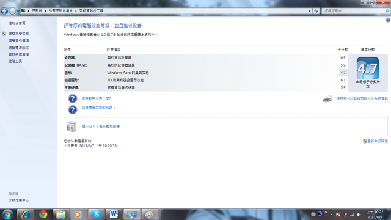Click the blue help icon in the language bar

[320, 214]
